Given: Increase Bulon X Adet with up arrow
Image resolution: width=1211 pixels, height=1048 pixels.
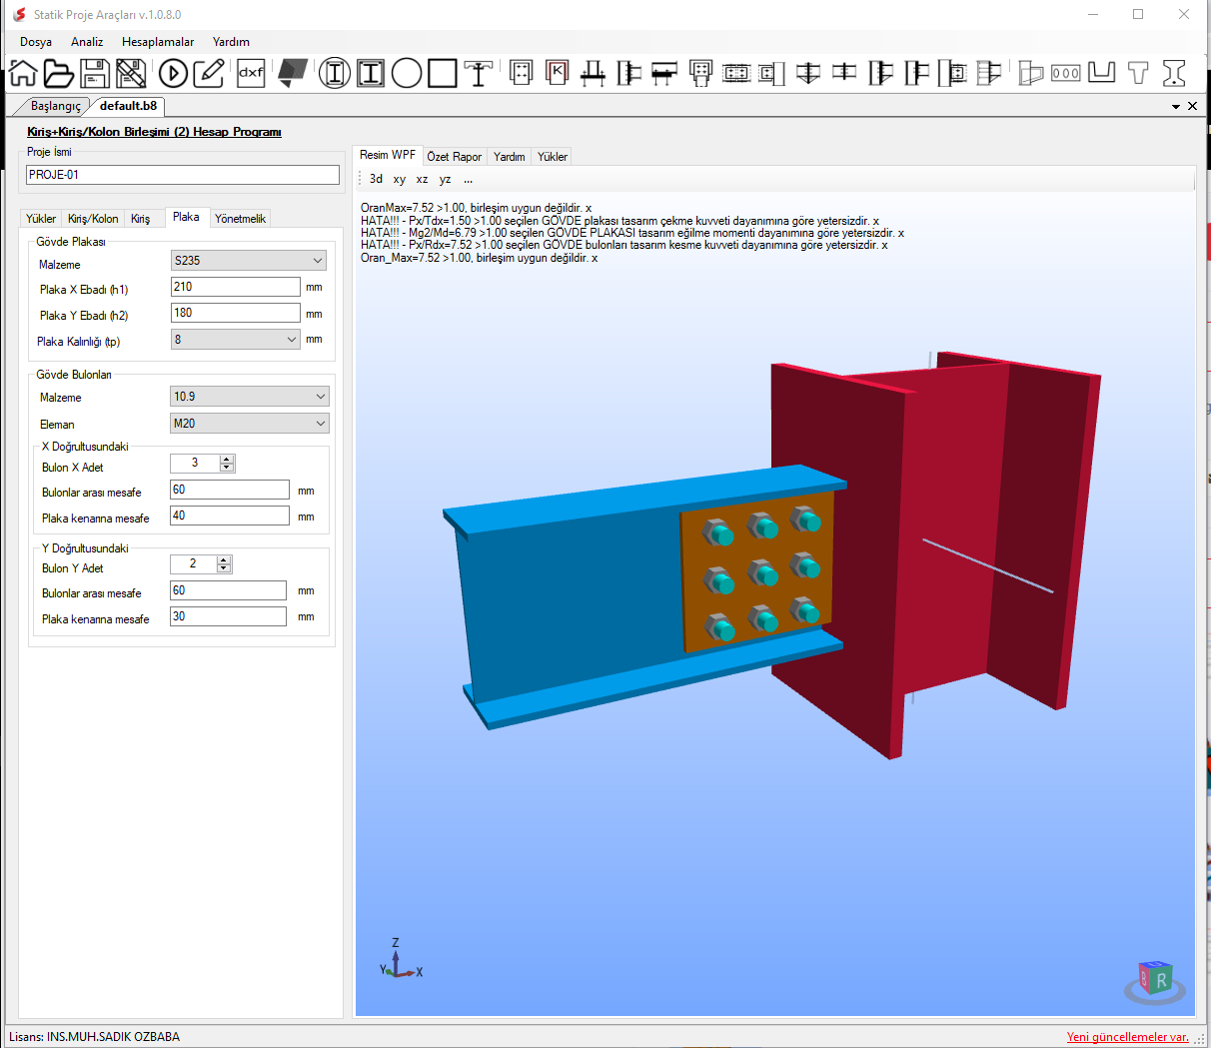Looking at the screenshot, I should (x=227, y=460).
